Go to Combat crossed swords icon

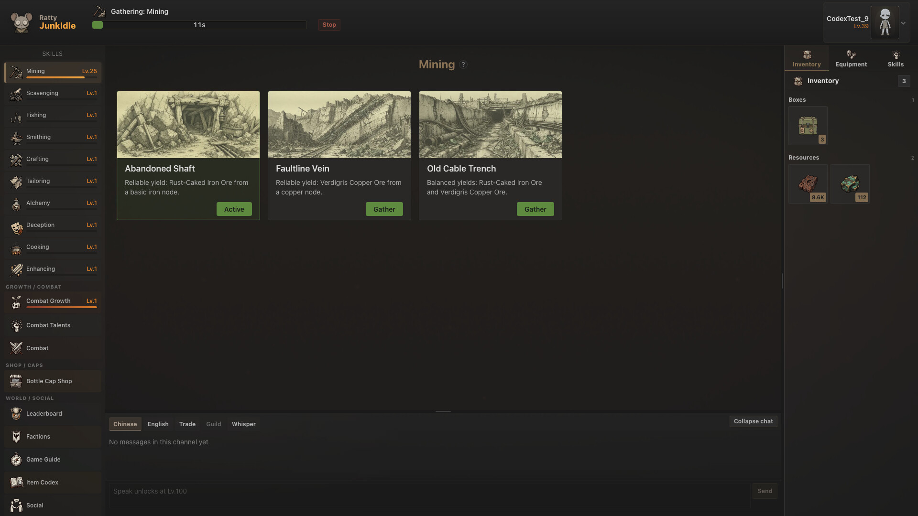point(16,348)
